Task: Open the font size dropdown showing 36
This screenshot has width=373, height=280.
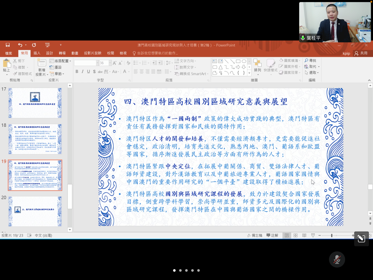Action: point(110,63)
